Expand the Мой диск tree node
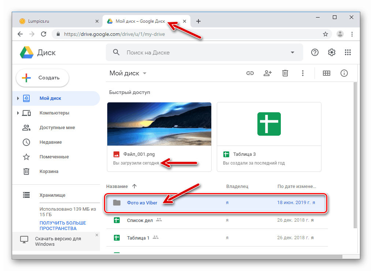Viewport: 372px width, 271px height. [18, 98]
